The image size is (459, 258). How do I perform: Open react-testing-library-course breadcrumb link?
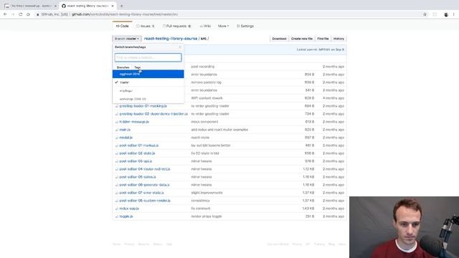(171, 39)
